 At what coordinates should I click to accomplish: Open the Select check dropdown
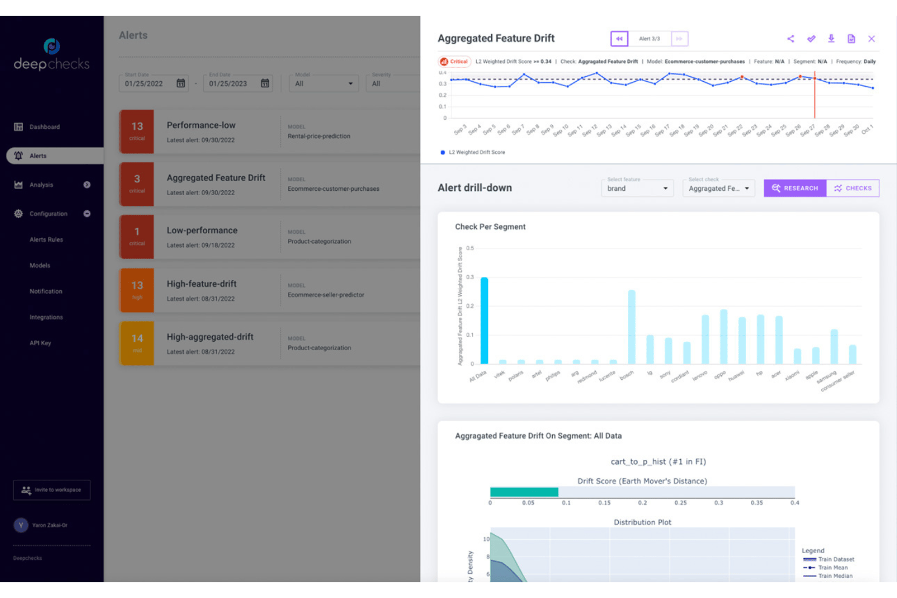click(719, 188)
